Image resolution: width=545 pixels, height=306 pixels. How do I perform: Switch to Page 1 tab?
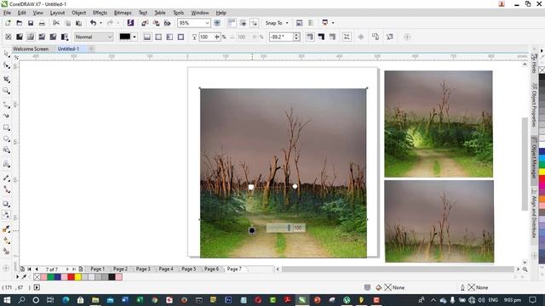97,269
